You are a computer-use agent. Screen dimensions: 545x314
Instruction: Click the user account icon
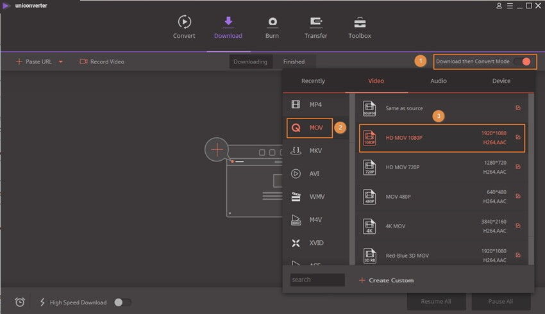click(499, 6)
